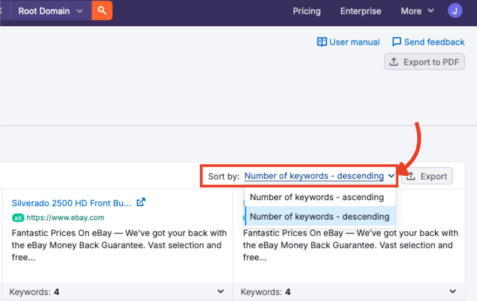477x301 pixels.
Task: Click the orange search magnifier button
Action: (102, 11)
